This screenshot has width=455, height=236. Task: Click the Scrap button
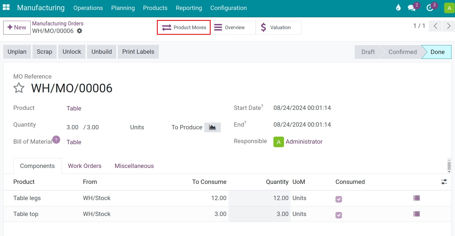pos(44,52)
